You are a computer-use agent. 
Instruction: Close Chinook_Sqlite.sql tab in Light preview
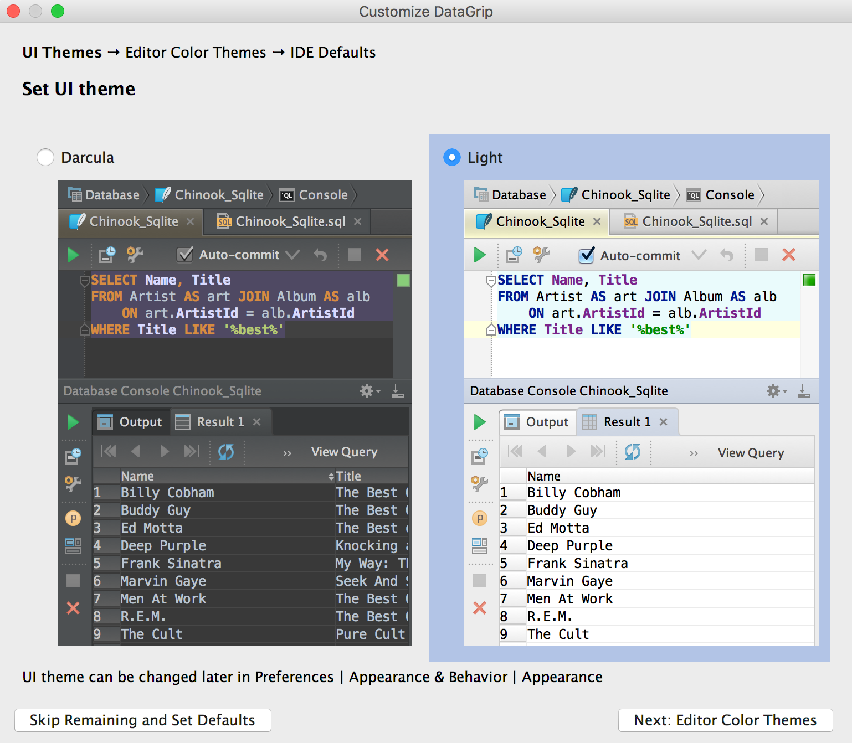coord(764,221)
